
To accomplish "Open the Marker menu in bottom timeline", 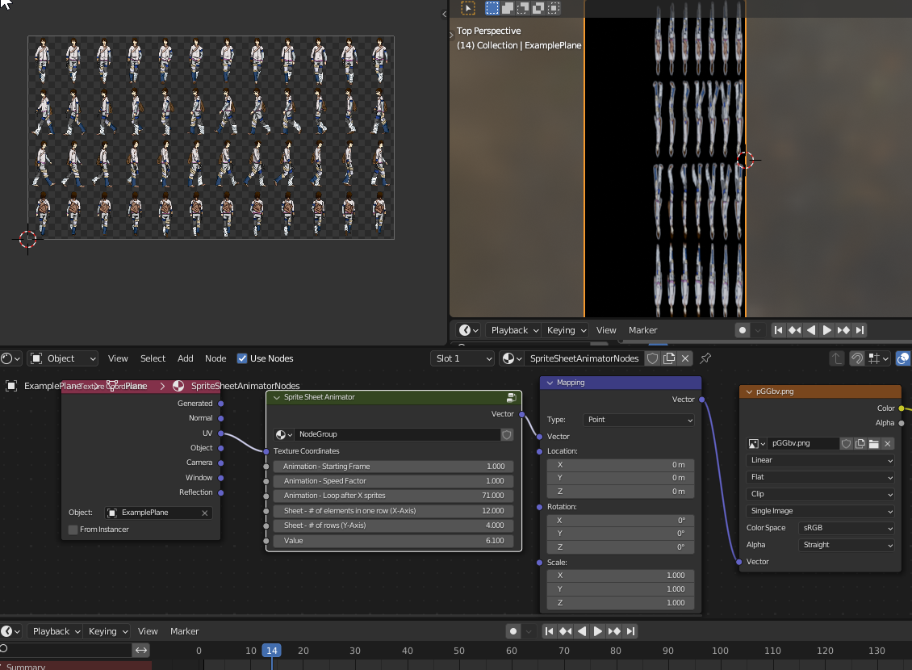I will point(185,631).
